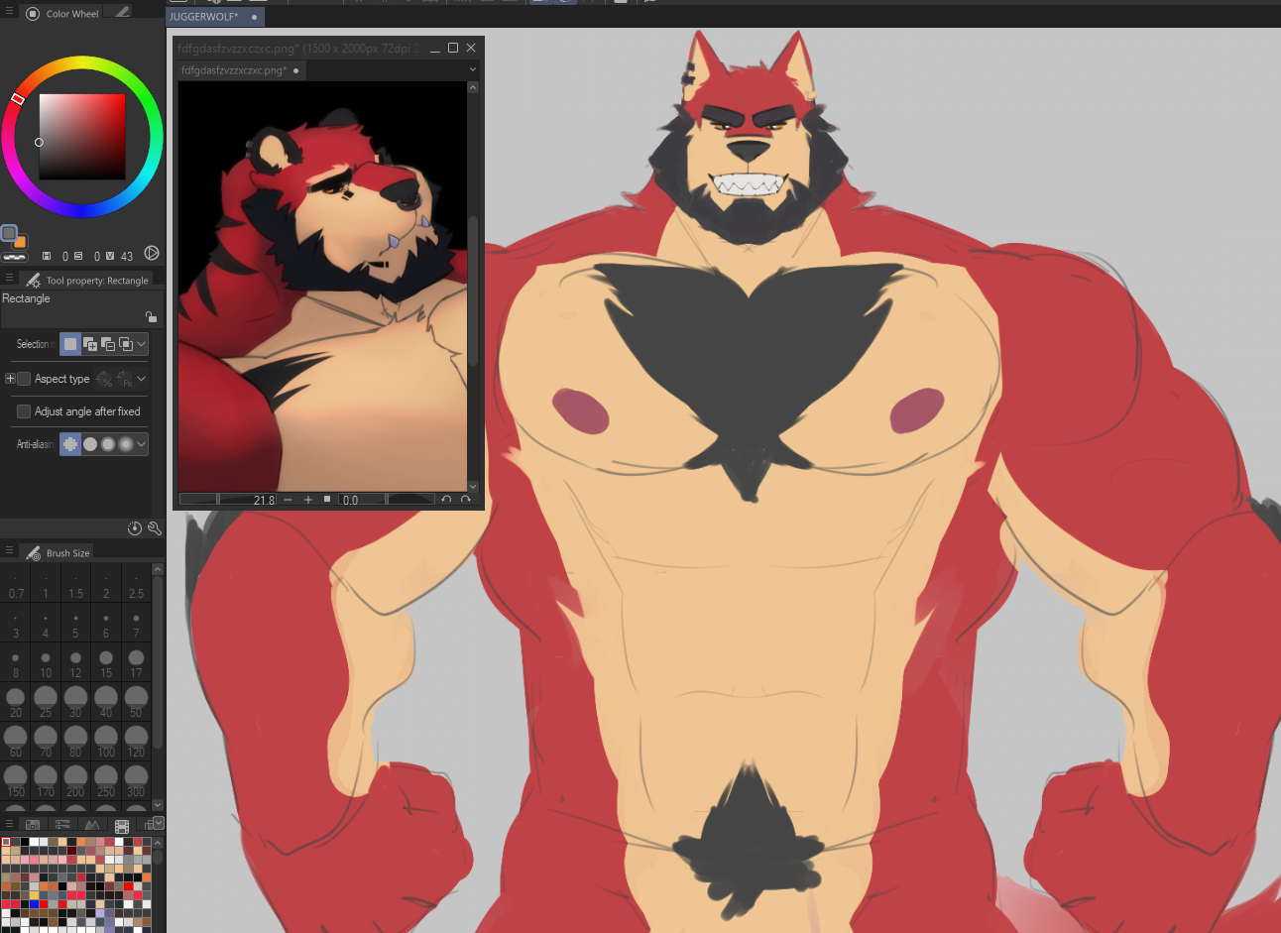Image resolution: width=1281 pixels, height=933 pixels.
Task: Open the Selection mode dropdown arrow
Action: tap(142, 344)
